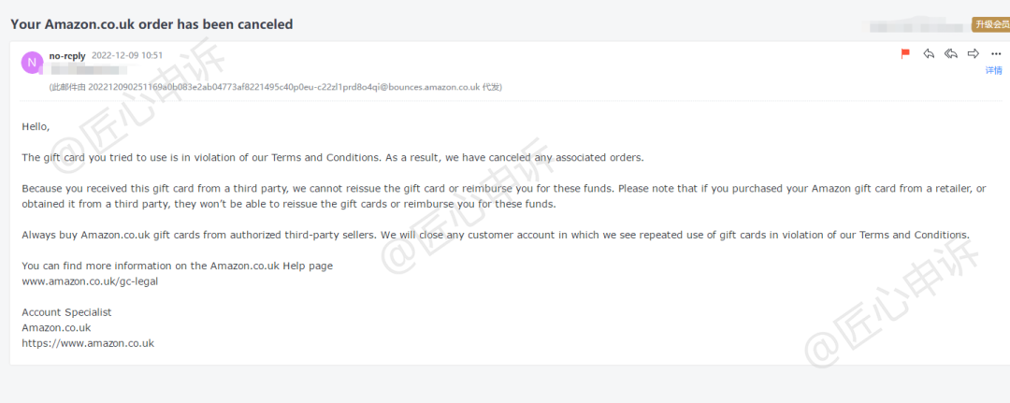Click the 'Account Specialist' signature line
Screen dimensions: 1010x403
(67, 312)
